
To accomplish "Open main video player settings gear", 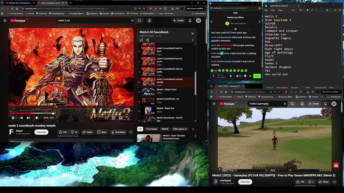I will click(113, 118).
